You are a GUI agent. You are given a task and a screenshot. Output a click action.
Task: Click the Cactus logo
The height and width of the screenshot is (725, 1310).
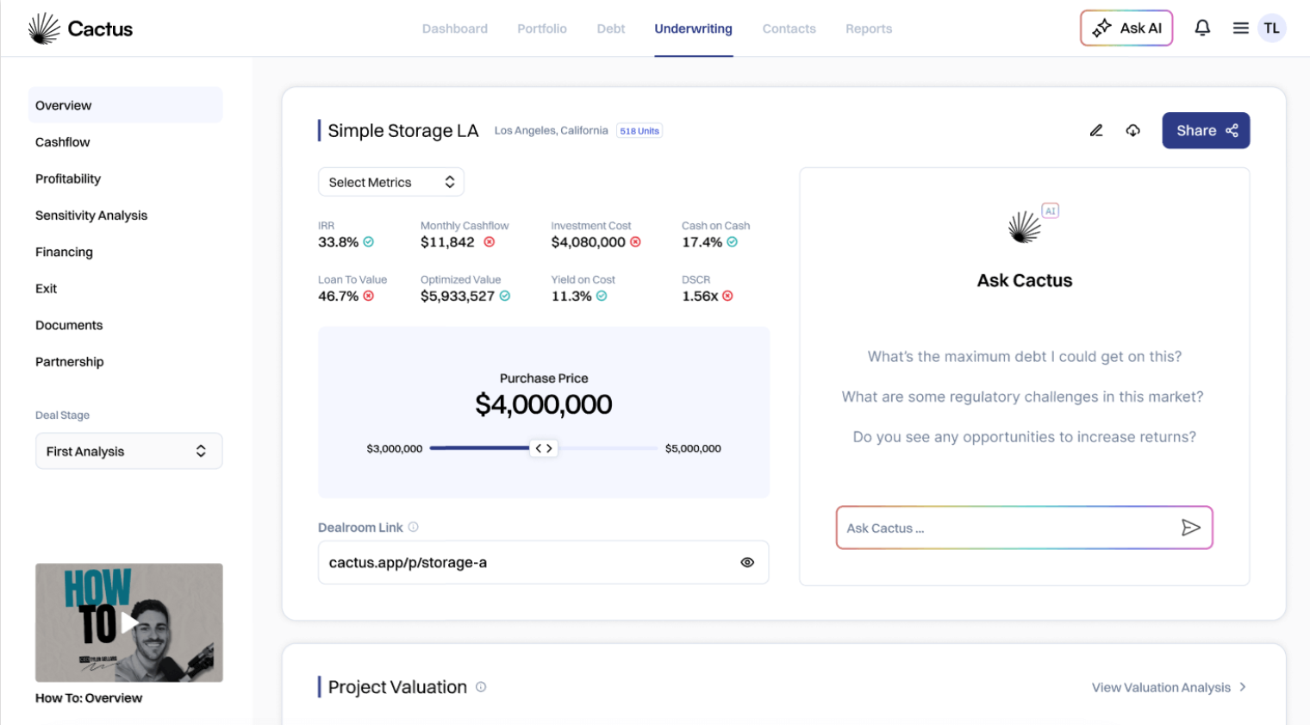[x=80, y=28]
